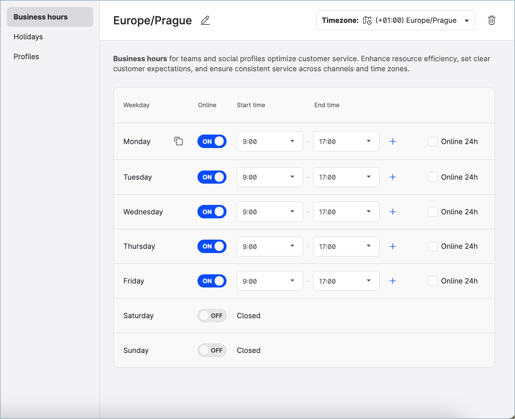Add a time slot for Thursday
The width and height of the screenshot is (515, 419).
[x=393, y=246]
